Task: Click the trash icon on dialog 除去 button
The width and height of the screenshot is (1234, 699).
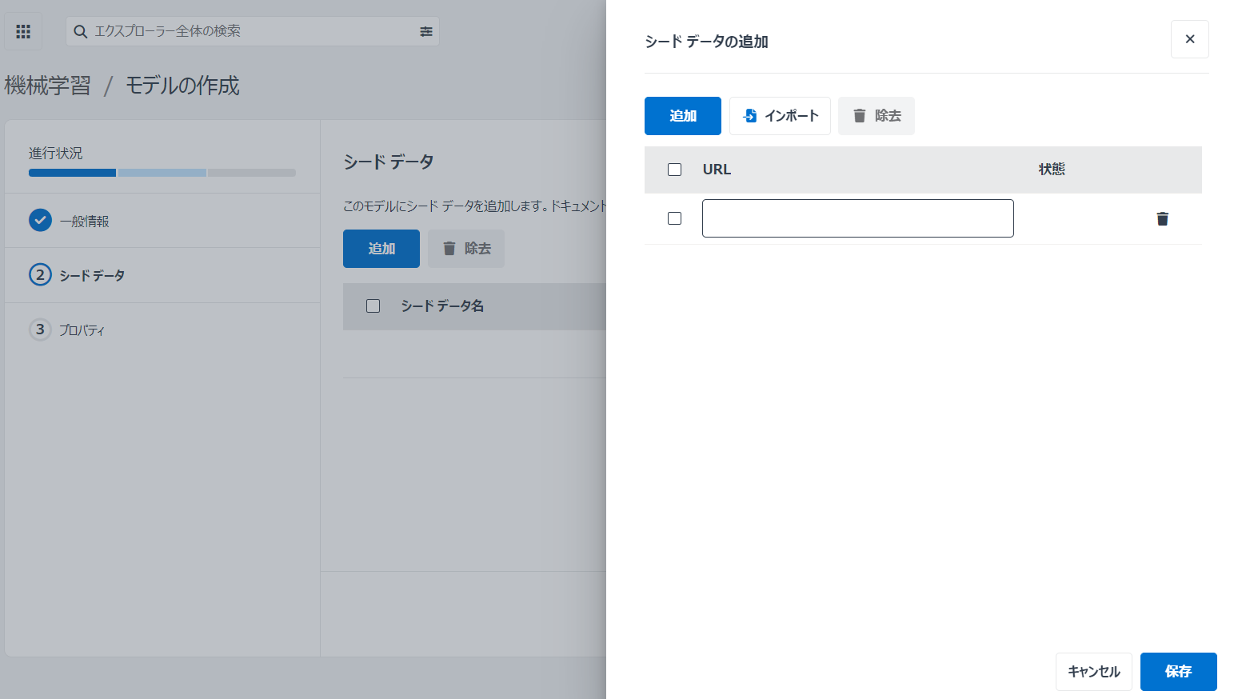Action: 859,115
